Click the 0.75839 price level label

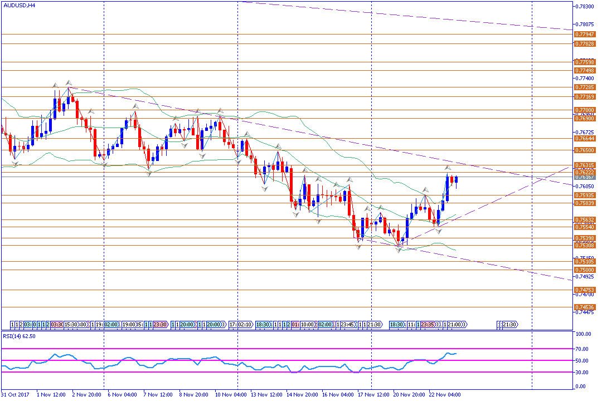point(585,203)
